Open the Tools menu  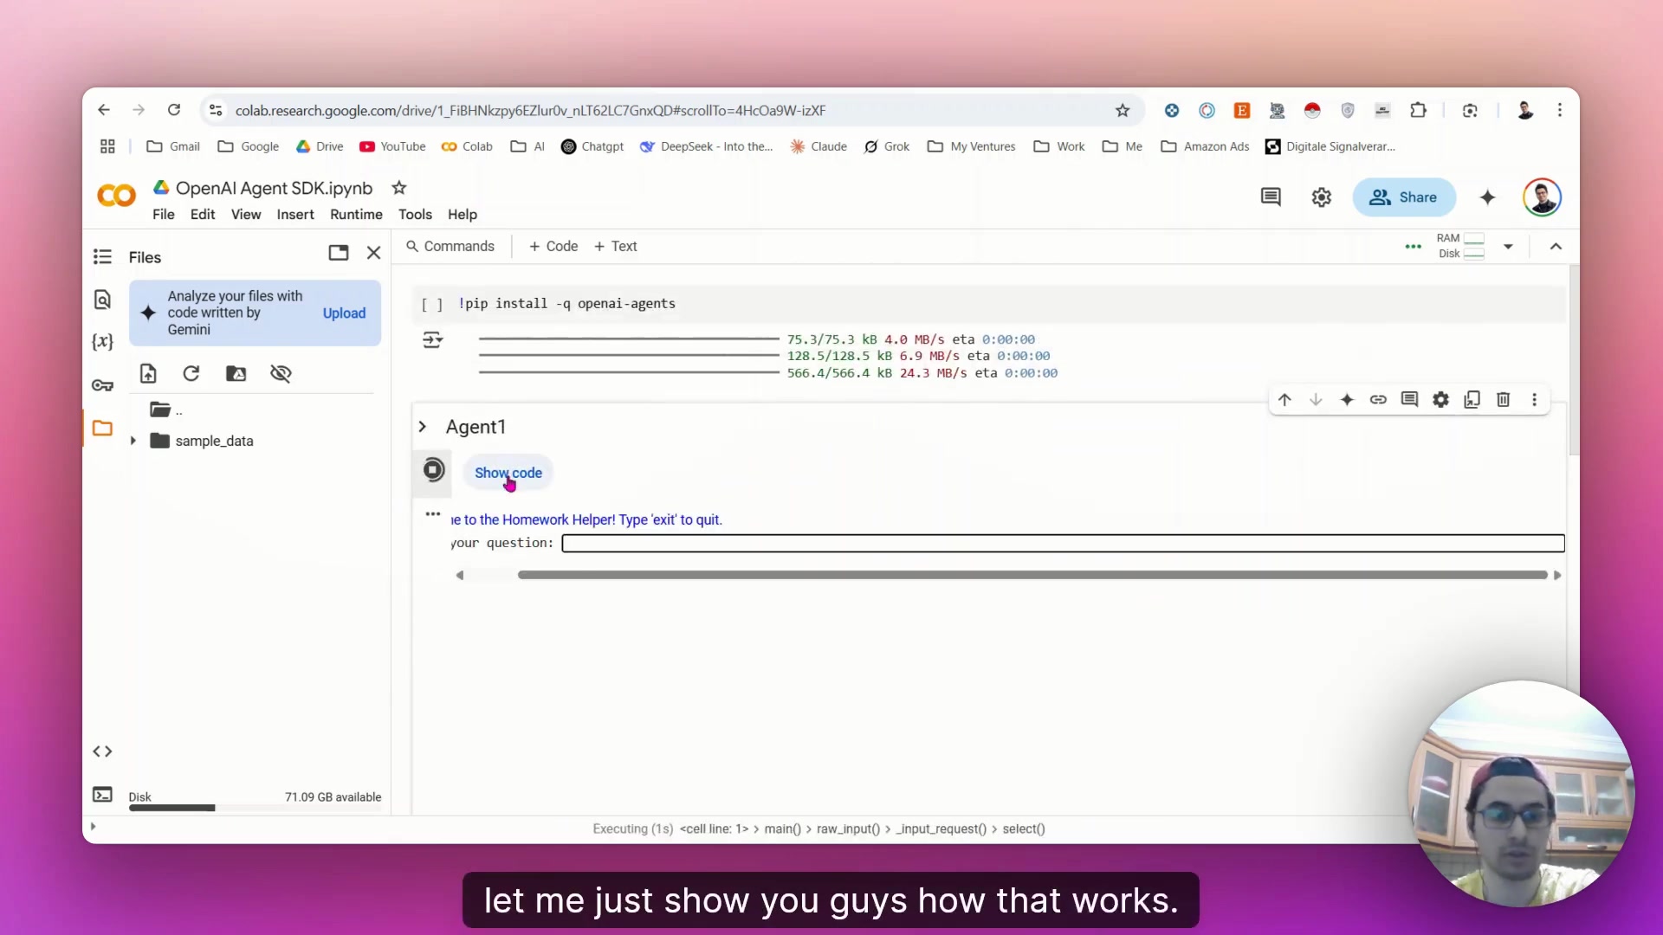click(415, 215)
